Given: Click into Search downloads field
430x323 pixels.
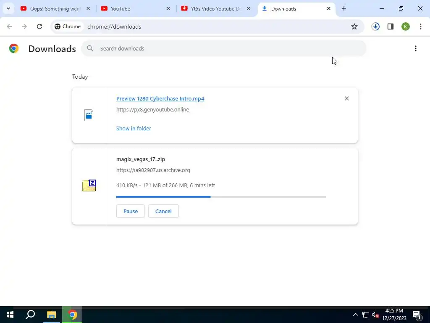Looking at the screenshot, I should click(223, 48).
